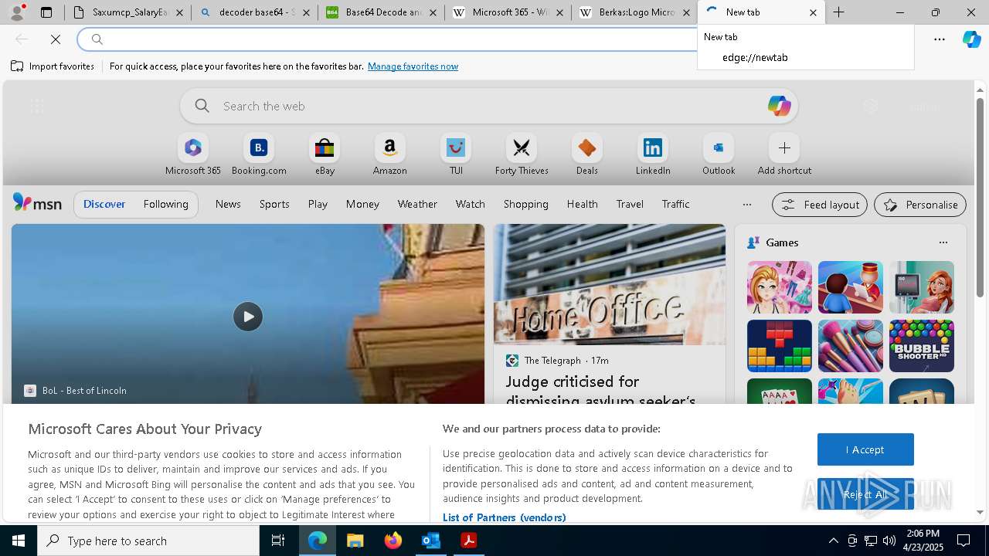Switch to the Saxumcp_Salary tab

[x=127, y=12]
